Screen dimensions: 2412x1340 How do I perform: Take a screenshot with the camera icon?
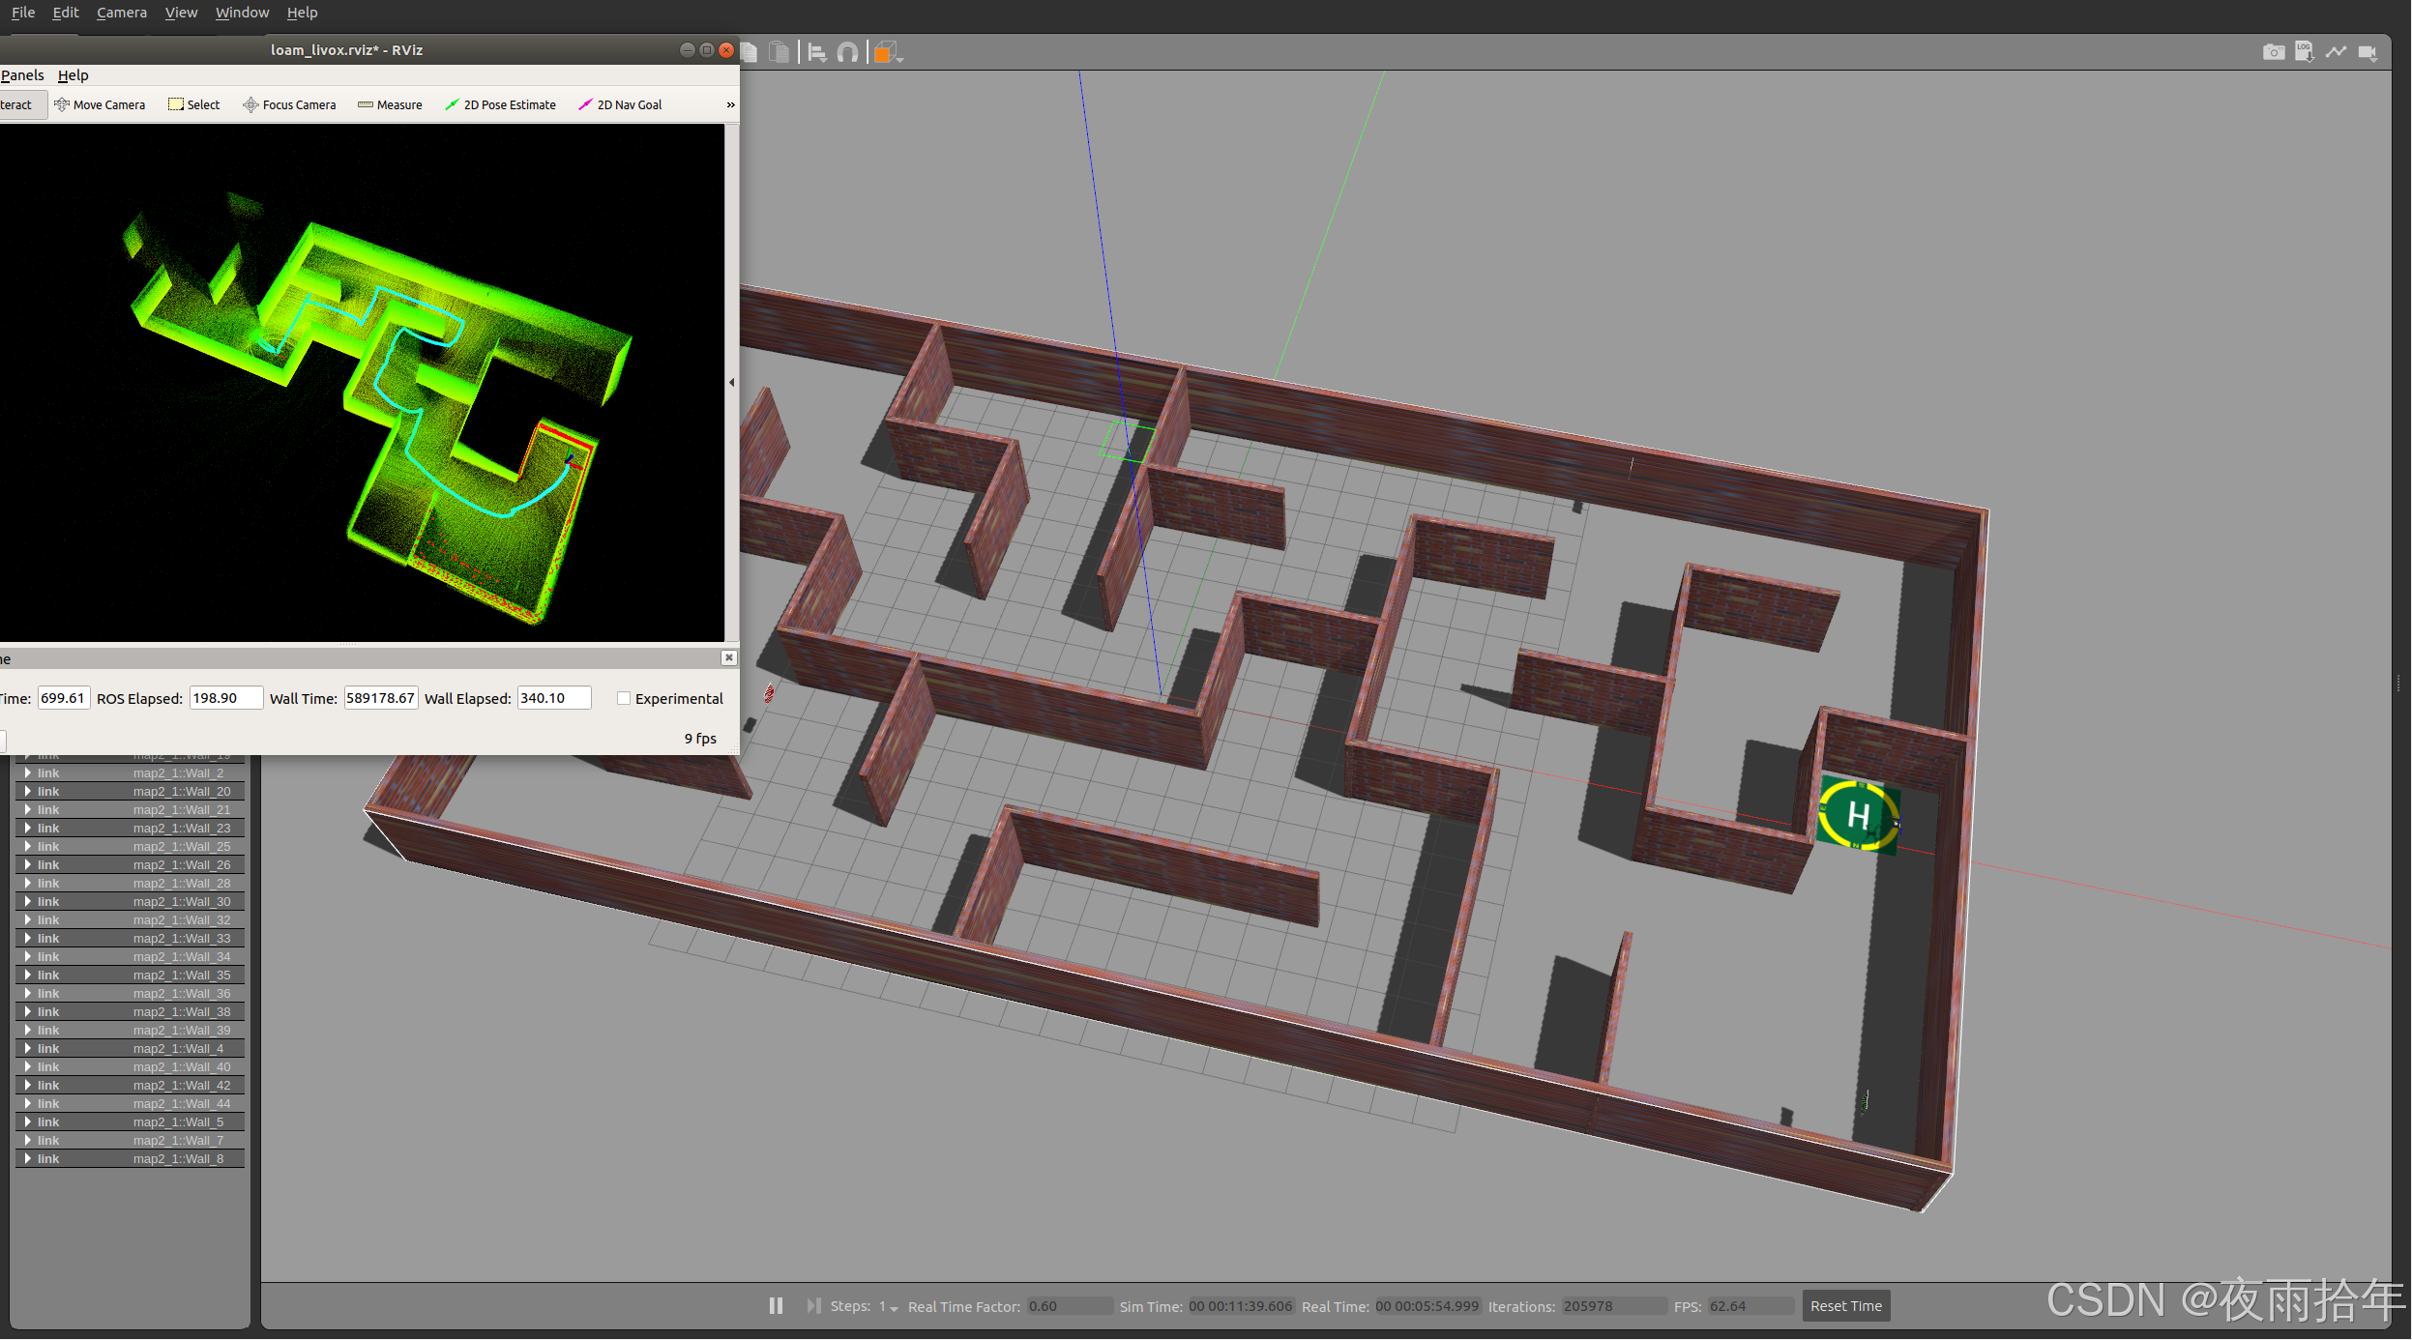point(2273,52)
